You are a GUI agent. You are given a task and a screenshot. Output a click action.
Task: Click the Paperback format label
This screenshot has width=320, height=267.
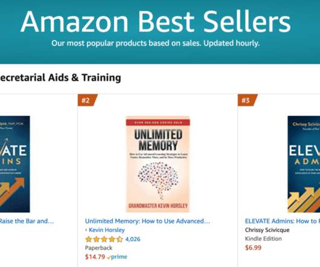coord(98,248)
